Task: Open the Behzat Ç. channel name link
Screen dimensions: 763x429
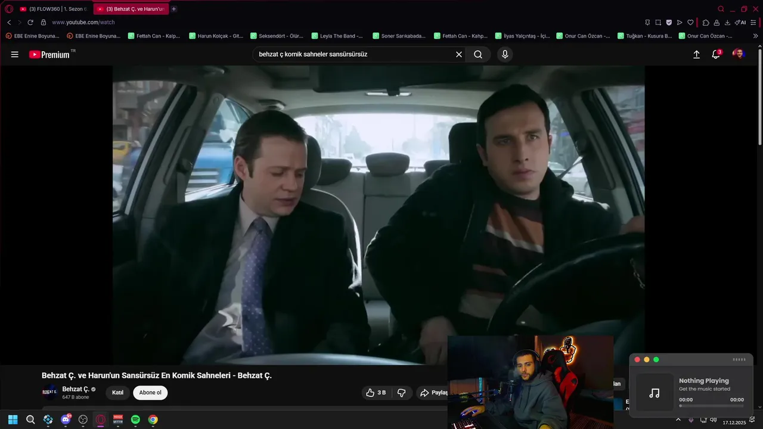Action: [76, 389]
